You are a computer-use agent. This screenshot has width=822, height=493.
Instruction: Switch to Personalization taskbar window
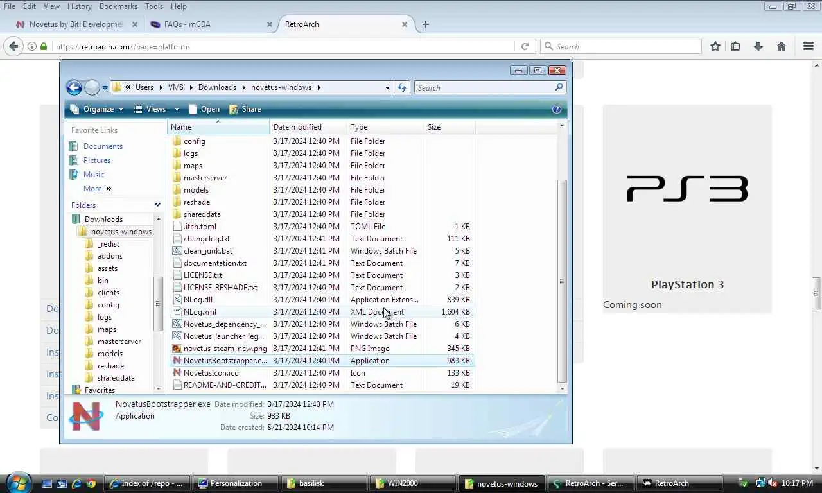tap(236, 483)
